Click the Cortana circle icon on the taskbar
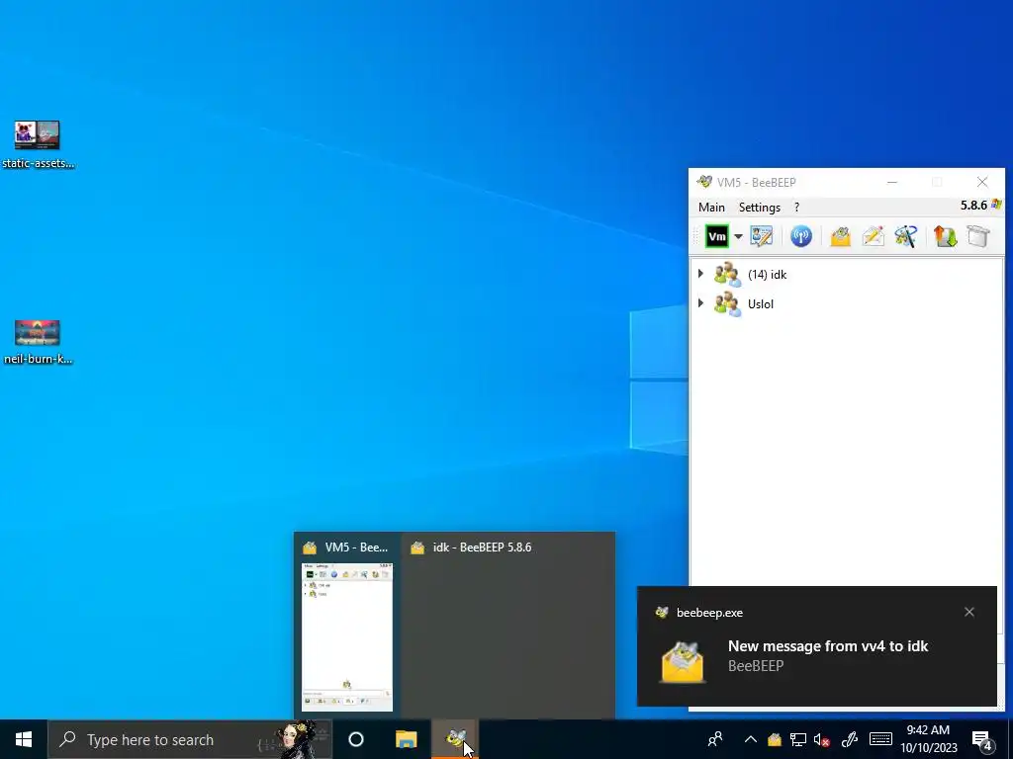The image size is (1013, 759). (356, 739)
